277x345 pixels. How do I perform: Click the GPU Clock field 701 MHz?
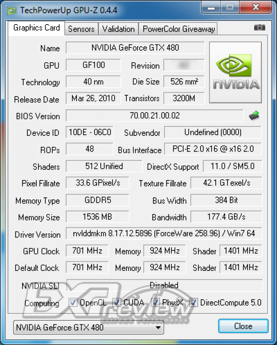[x=87, y=251]
